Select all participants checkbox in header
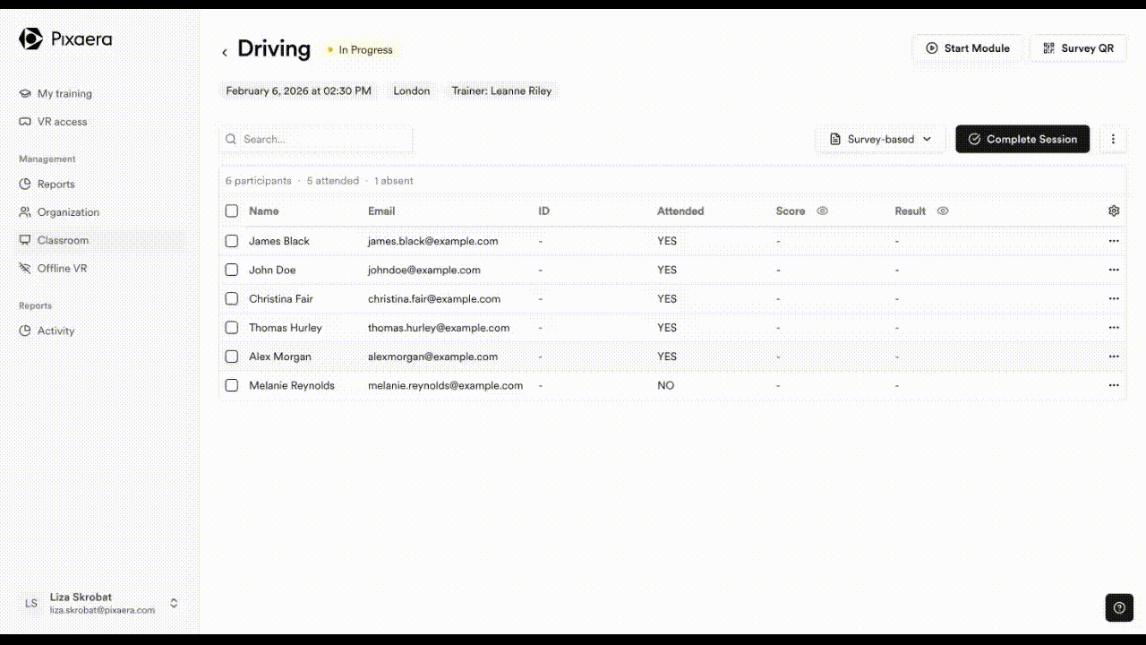The image size is (1146, 645). (232, 211)
